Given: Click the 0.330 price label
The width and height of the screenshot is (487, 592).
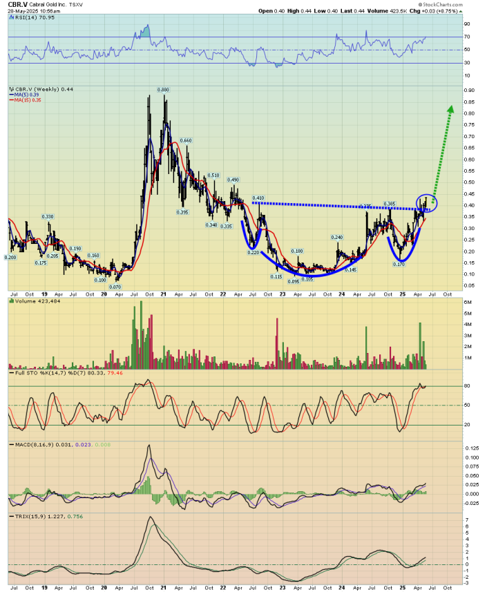Looking at the screenshot, I should click(48, 217).
